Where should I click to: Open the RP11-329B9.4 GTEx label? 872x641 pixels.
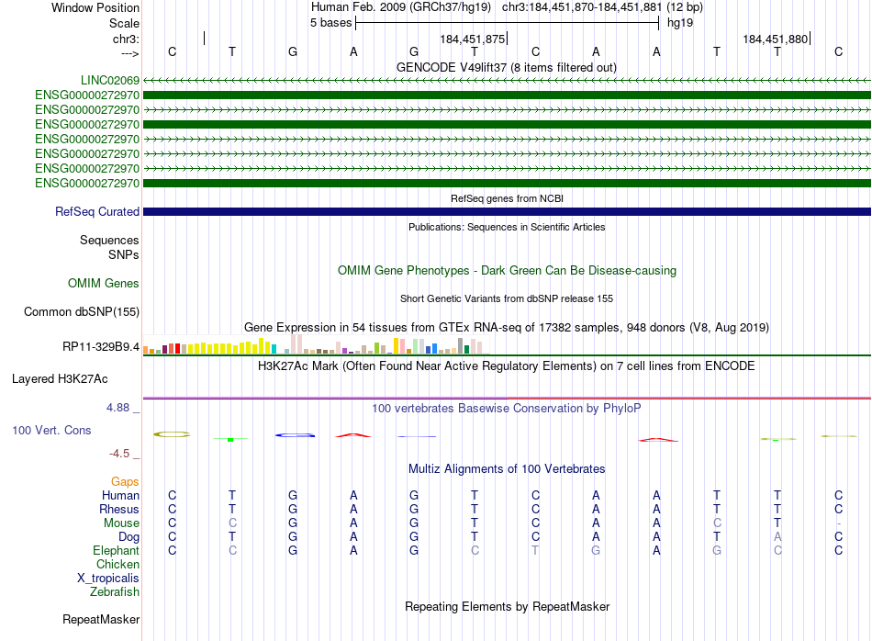click(x=101, y=346)
